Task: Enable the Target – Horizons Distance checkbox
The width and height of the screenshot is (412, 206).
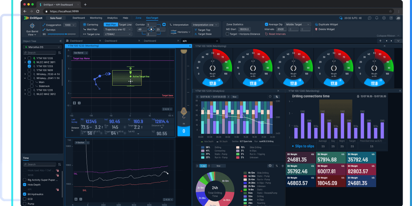Action: pos(227,34)
